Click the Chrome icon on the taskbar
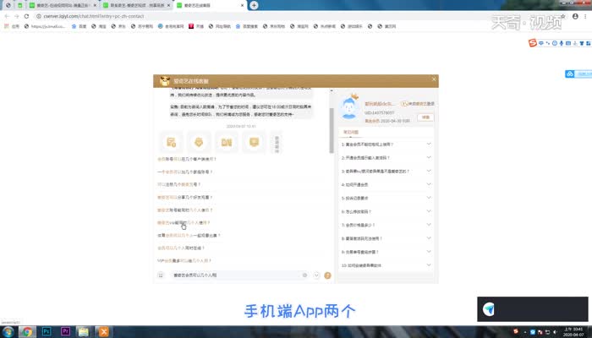The width and height of the screenshot is (592, 338). 26,332
